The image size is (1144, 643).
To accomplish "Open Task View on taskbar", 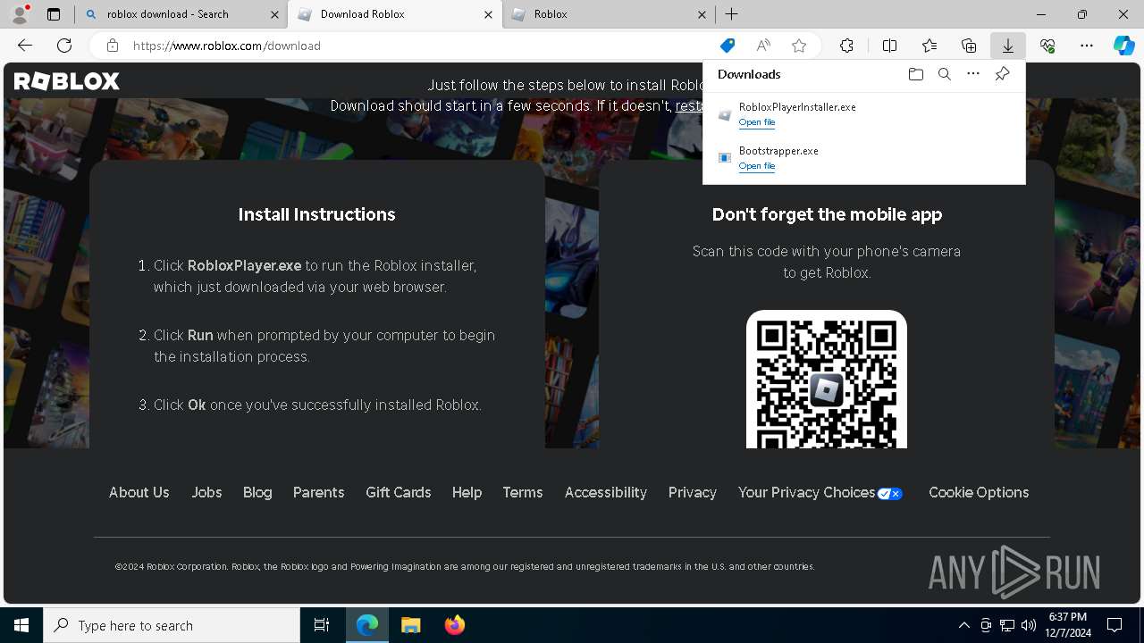I will (x=322, y=625).
